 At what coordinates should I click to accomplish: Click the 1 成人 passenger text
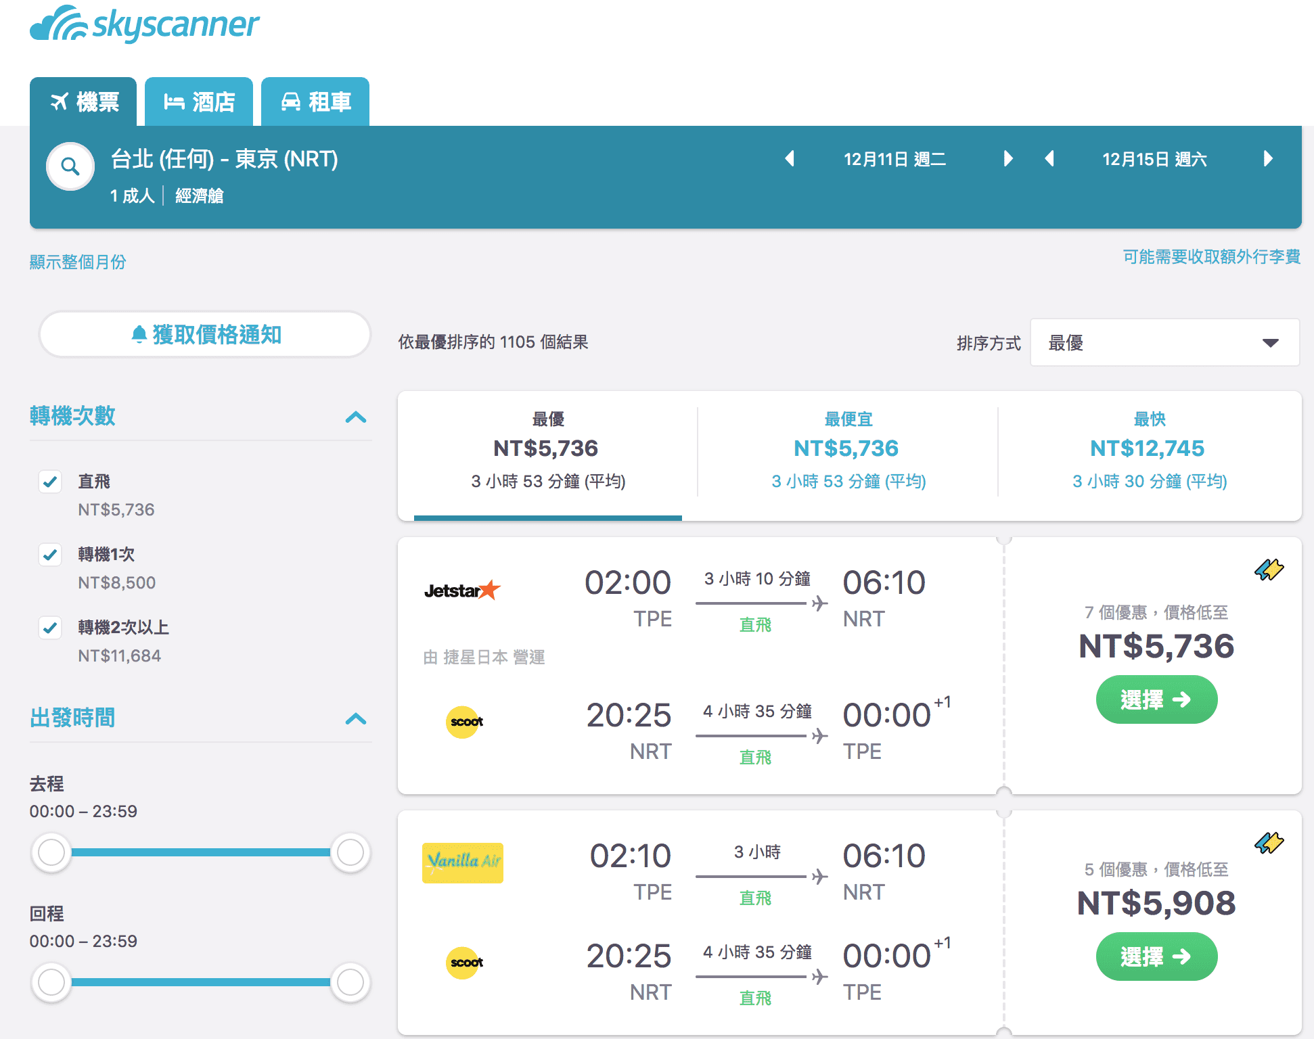point(132,196)
